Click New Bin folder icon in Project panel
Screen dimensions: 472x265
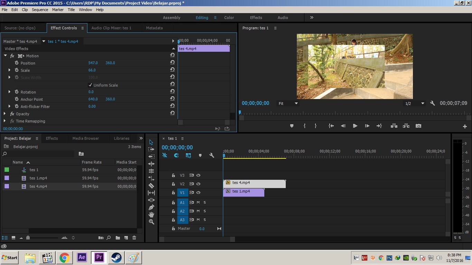point(118,238)
